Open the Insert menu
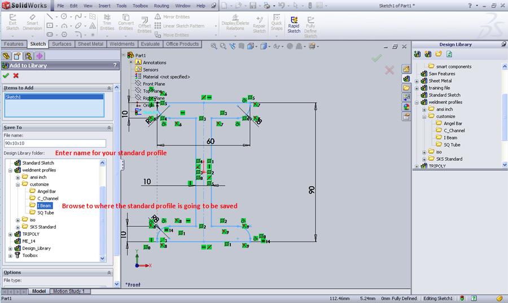 click(x=104, y=6)
